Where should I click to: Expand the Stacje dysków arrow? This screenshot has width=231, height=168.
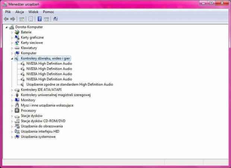[x=12, y=116]
